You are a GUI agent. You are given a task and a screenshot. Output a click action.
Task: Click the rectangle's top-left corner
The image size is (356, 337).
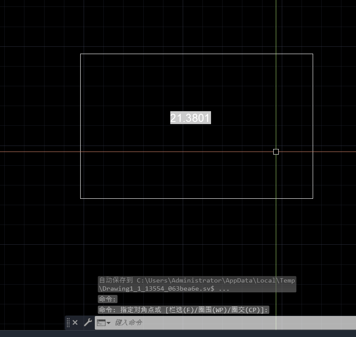(81, 54)
